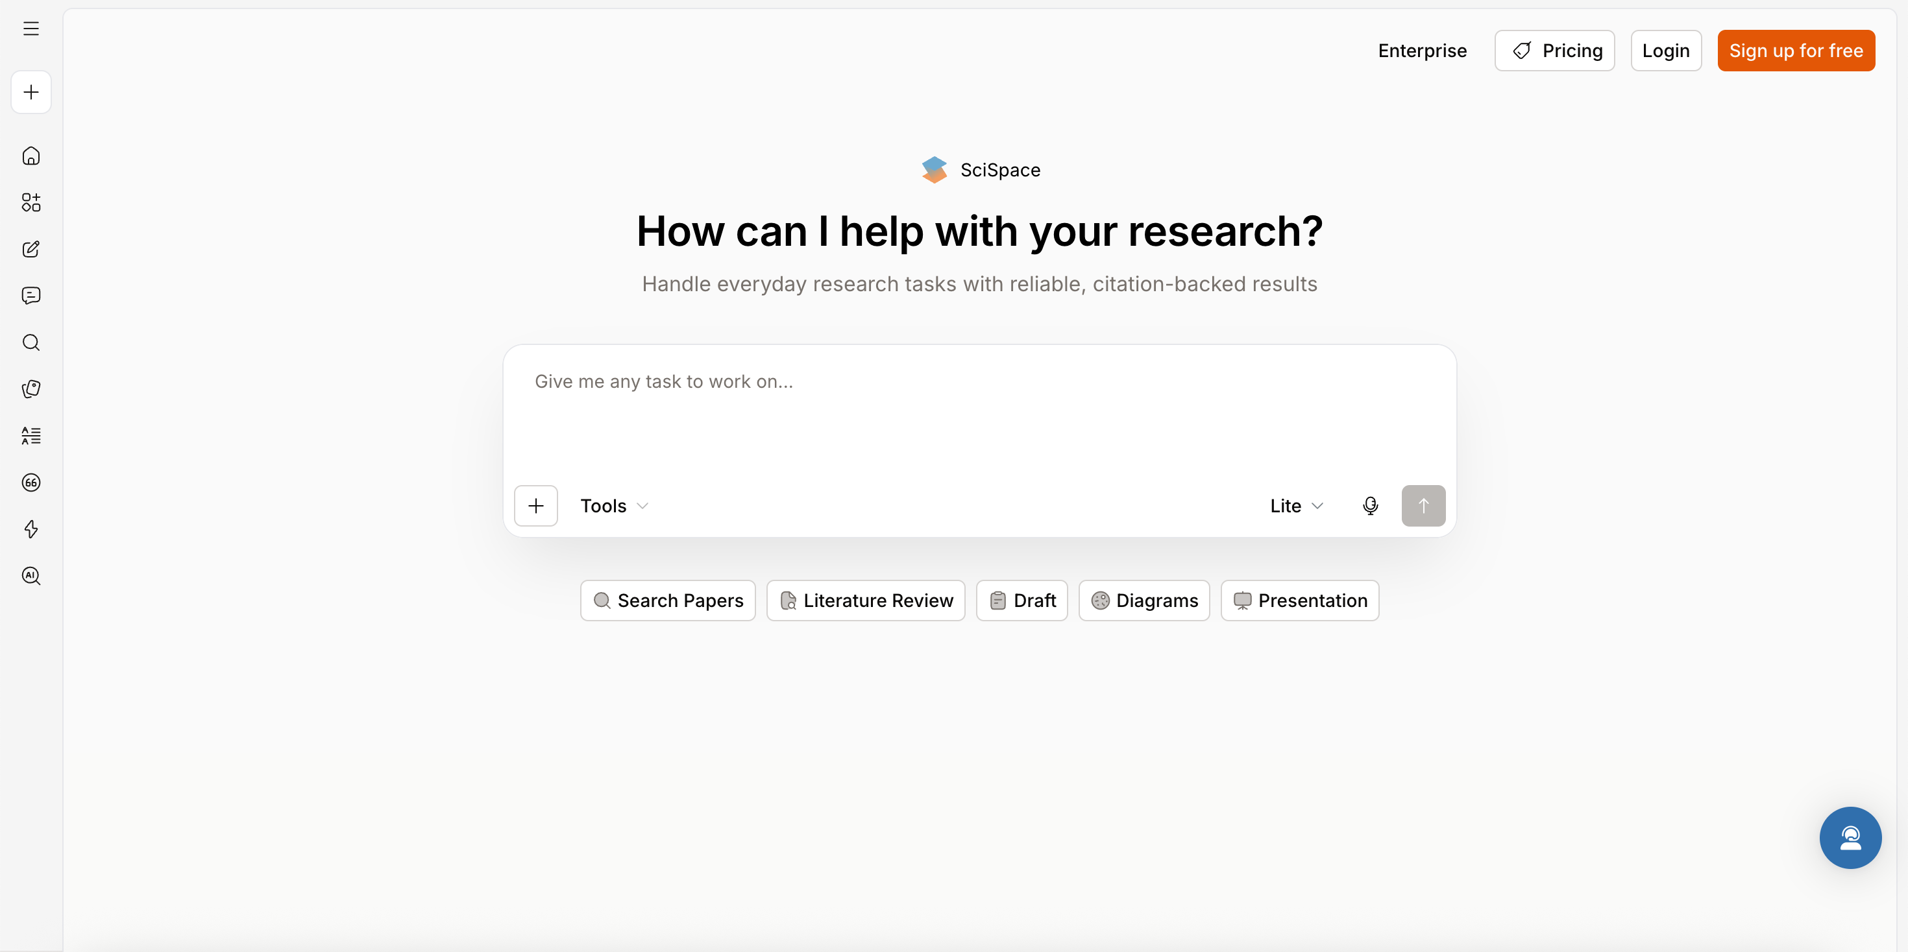Open the citation quote icon in sidebar
The width and height of the screenshot is (1908, 952).
pyautogui.click(x=31, y=482)
